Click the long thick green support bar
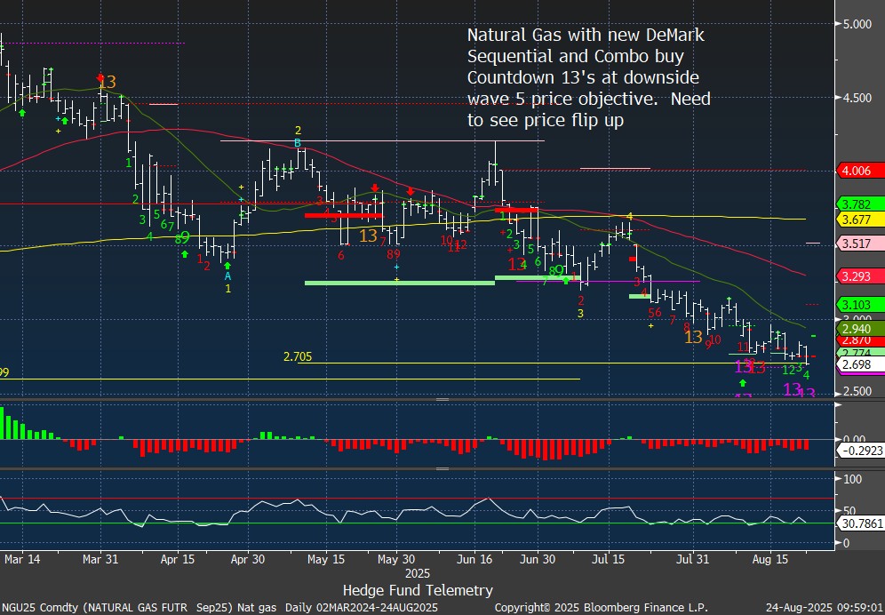885x615 pixels. (399, 283)
